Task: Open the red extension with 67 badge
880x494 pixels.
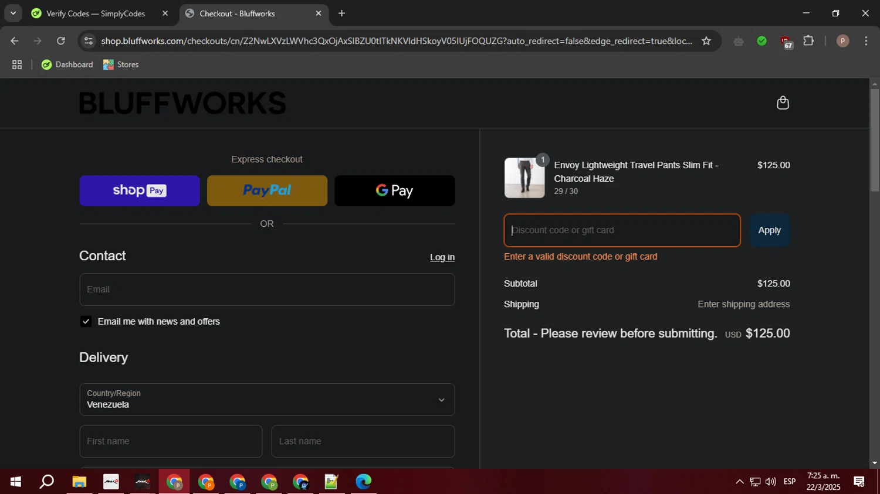Action: pyautogui.click(x=786, y=42)
